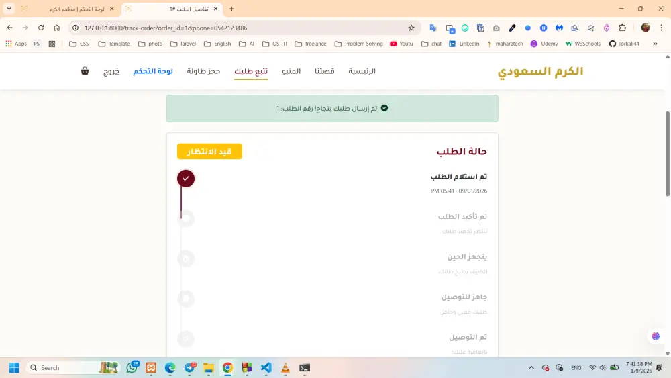This screenshot has height=378, width=671.
Task: Click the page vertical scrollbar thumb
Action: click(667, 154)
